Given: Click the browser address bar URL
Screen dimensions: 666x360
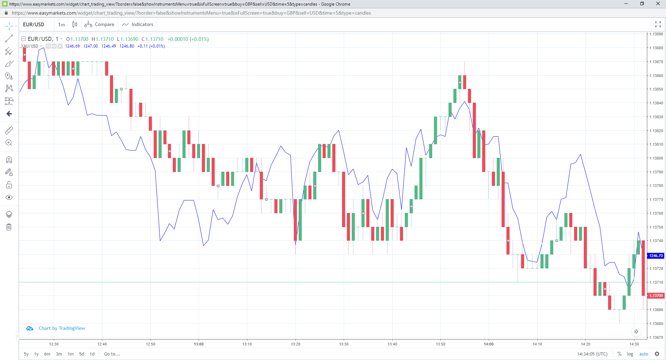Looking at the screenshot, I should click(x=191, y=13).
